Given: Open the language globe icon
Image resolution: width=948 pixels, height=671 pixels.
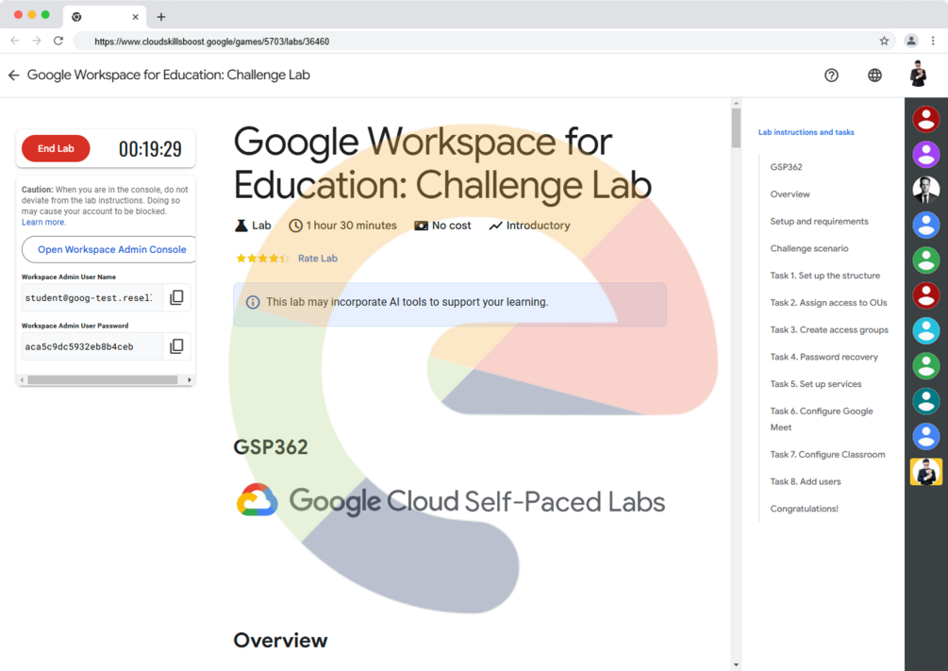Looking at the screenshot, I should coord(874,75).
